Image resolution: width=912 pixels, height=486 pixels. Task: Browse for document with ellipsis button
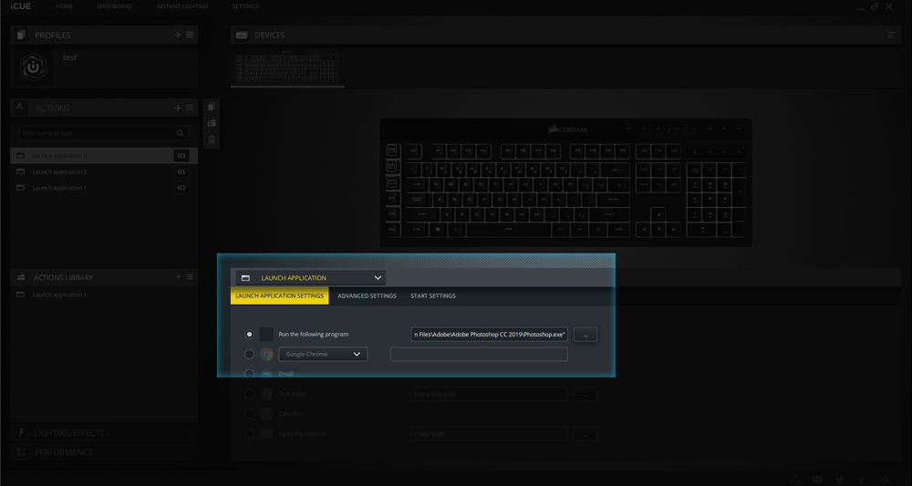[x=586, y=394]
